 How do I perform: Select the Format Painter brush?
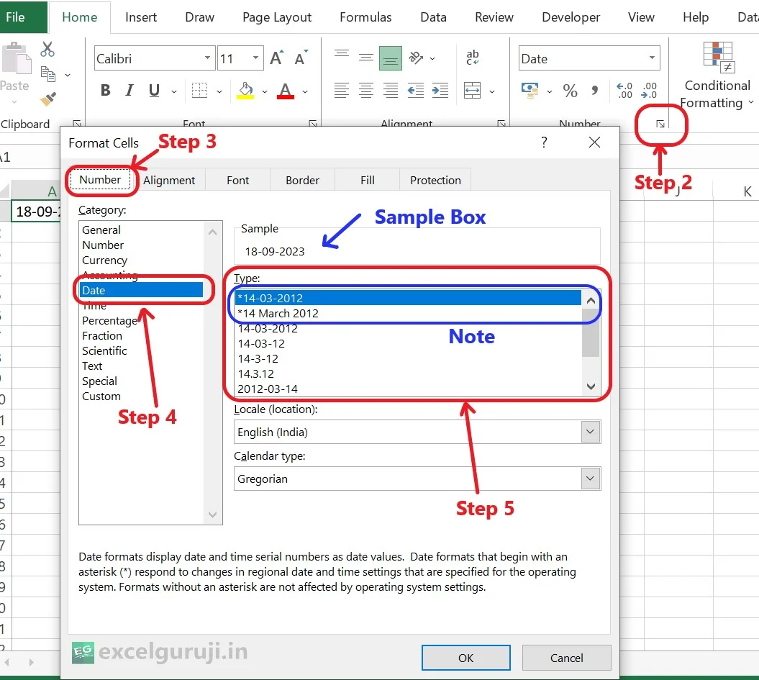click(48, 99)
